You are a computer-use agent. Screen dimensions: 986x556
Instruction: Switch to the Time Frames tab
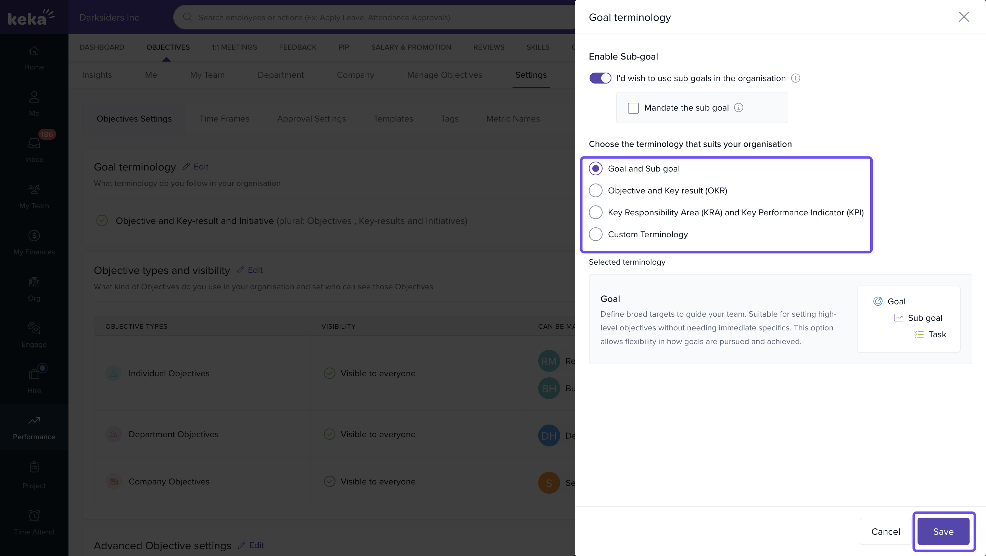click(224, 118)
